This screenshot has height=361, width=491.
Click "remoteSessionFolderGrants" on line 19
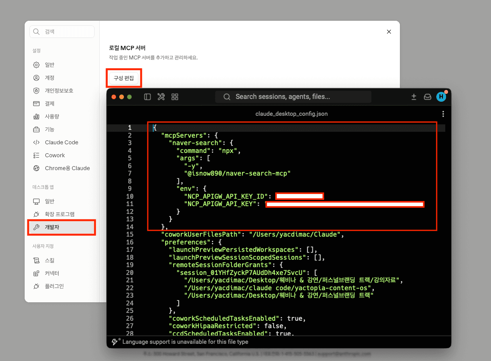[x=220, y=265]
